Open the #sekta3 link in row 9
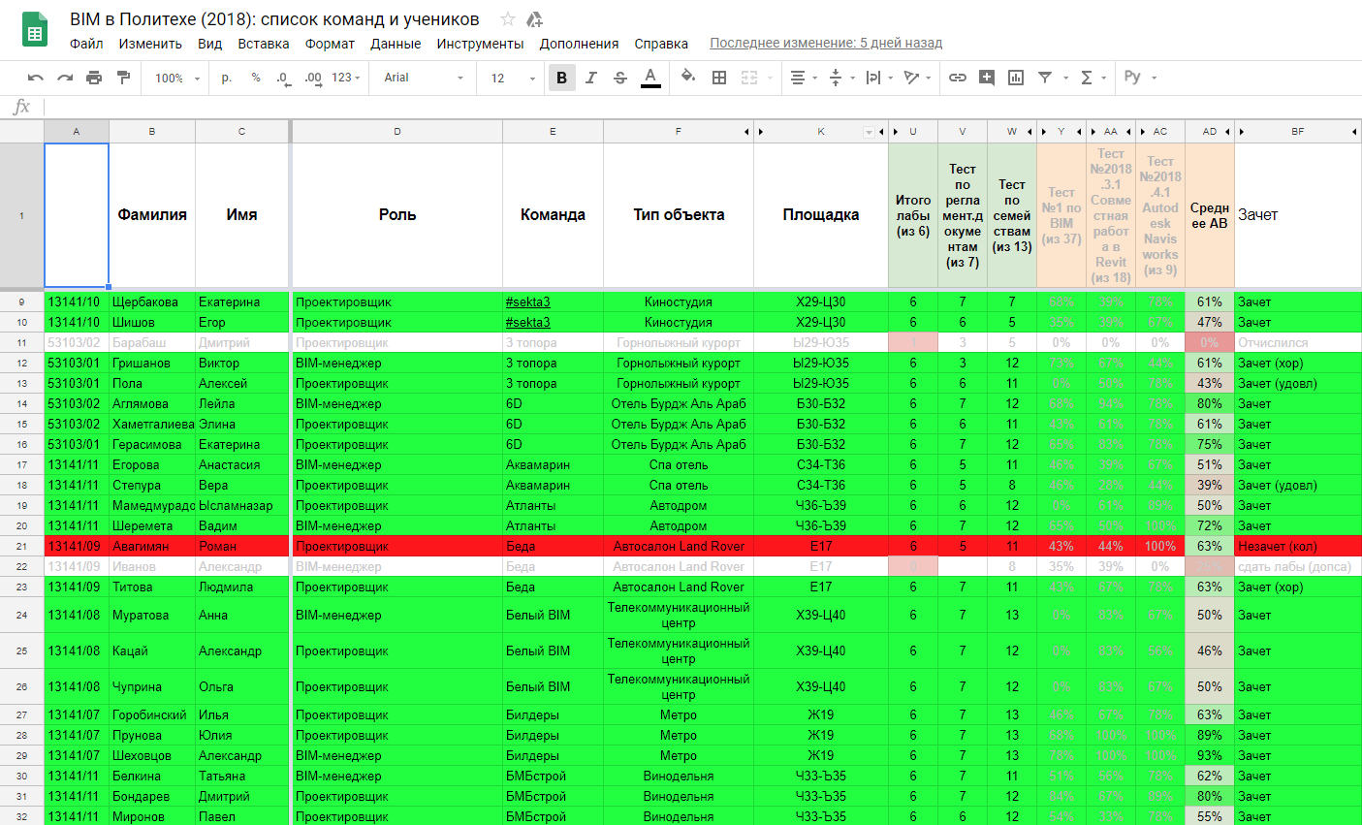1362x825 pixels. coord(528,301)
